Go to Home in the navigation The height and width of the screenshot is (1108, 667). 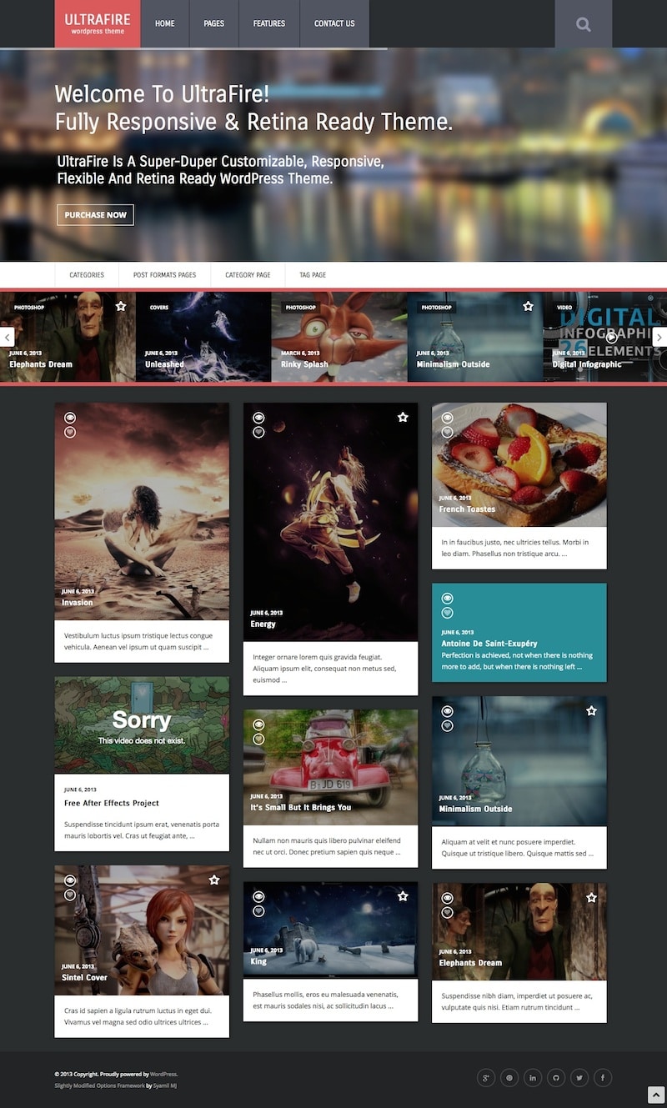click(x=165, y=23)
